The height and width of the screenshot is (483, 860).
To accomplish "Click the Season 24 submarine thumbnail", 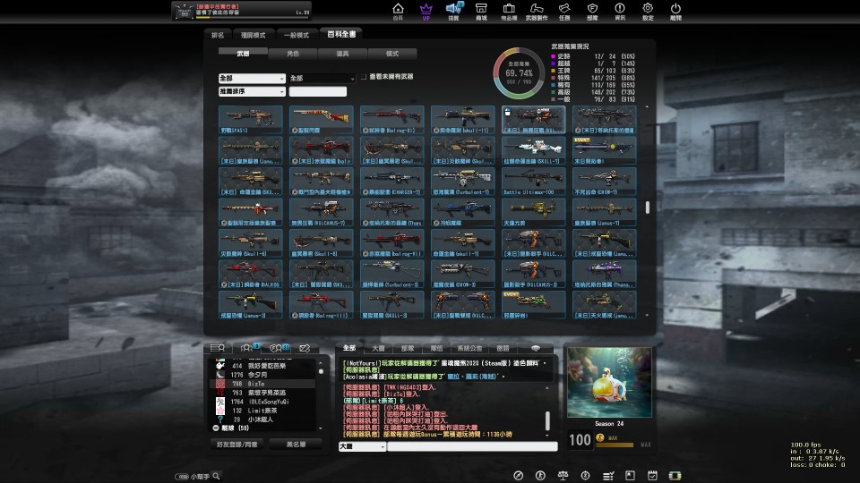I will (x=609, y=383).
